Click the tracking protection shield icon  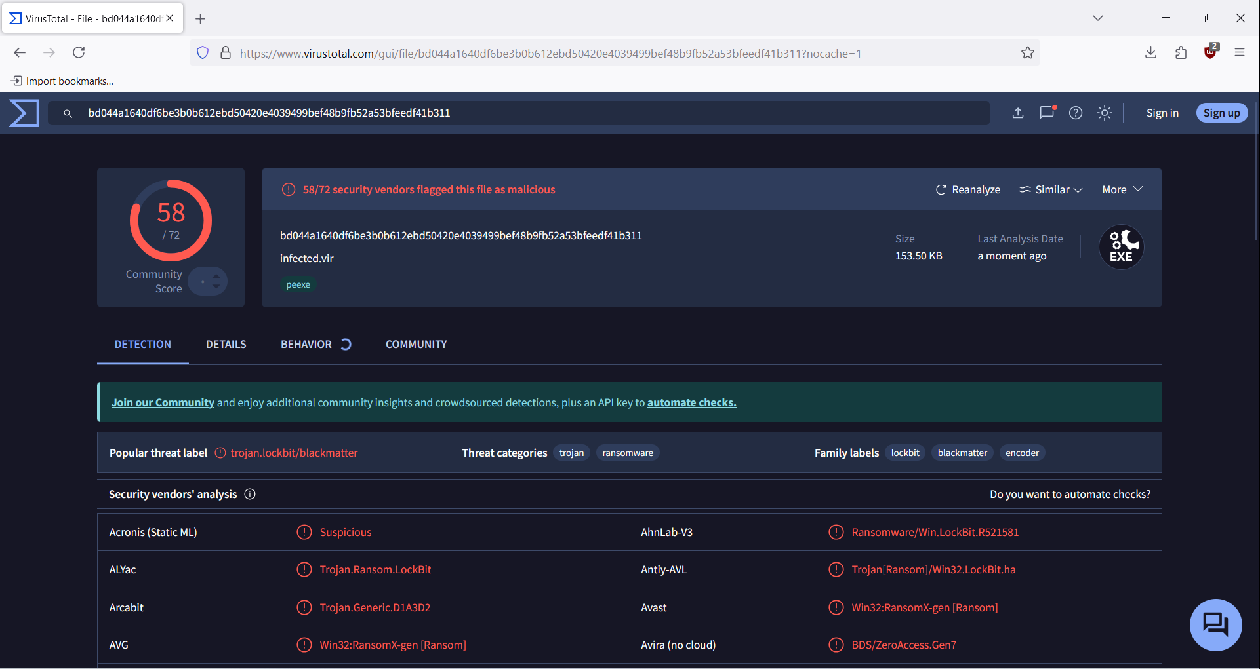tap(203, 53)
